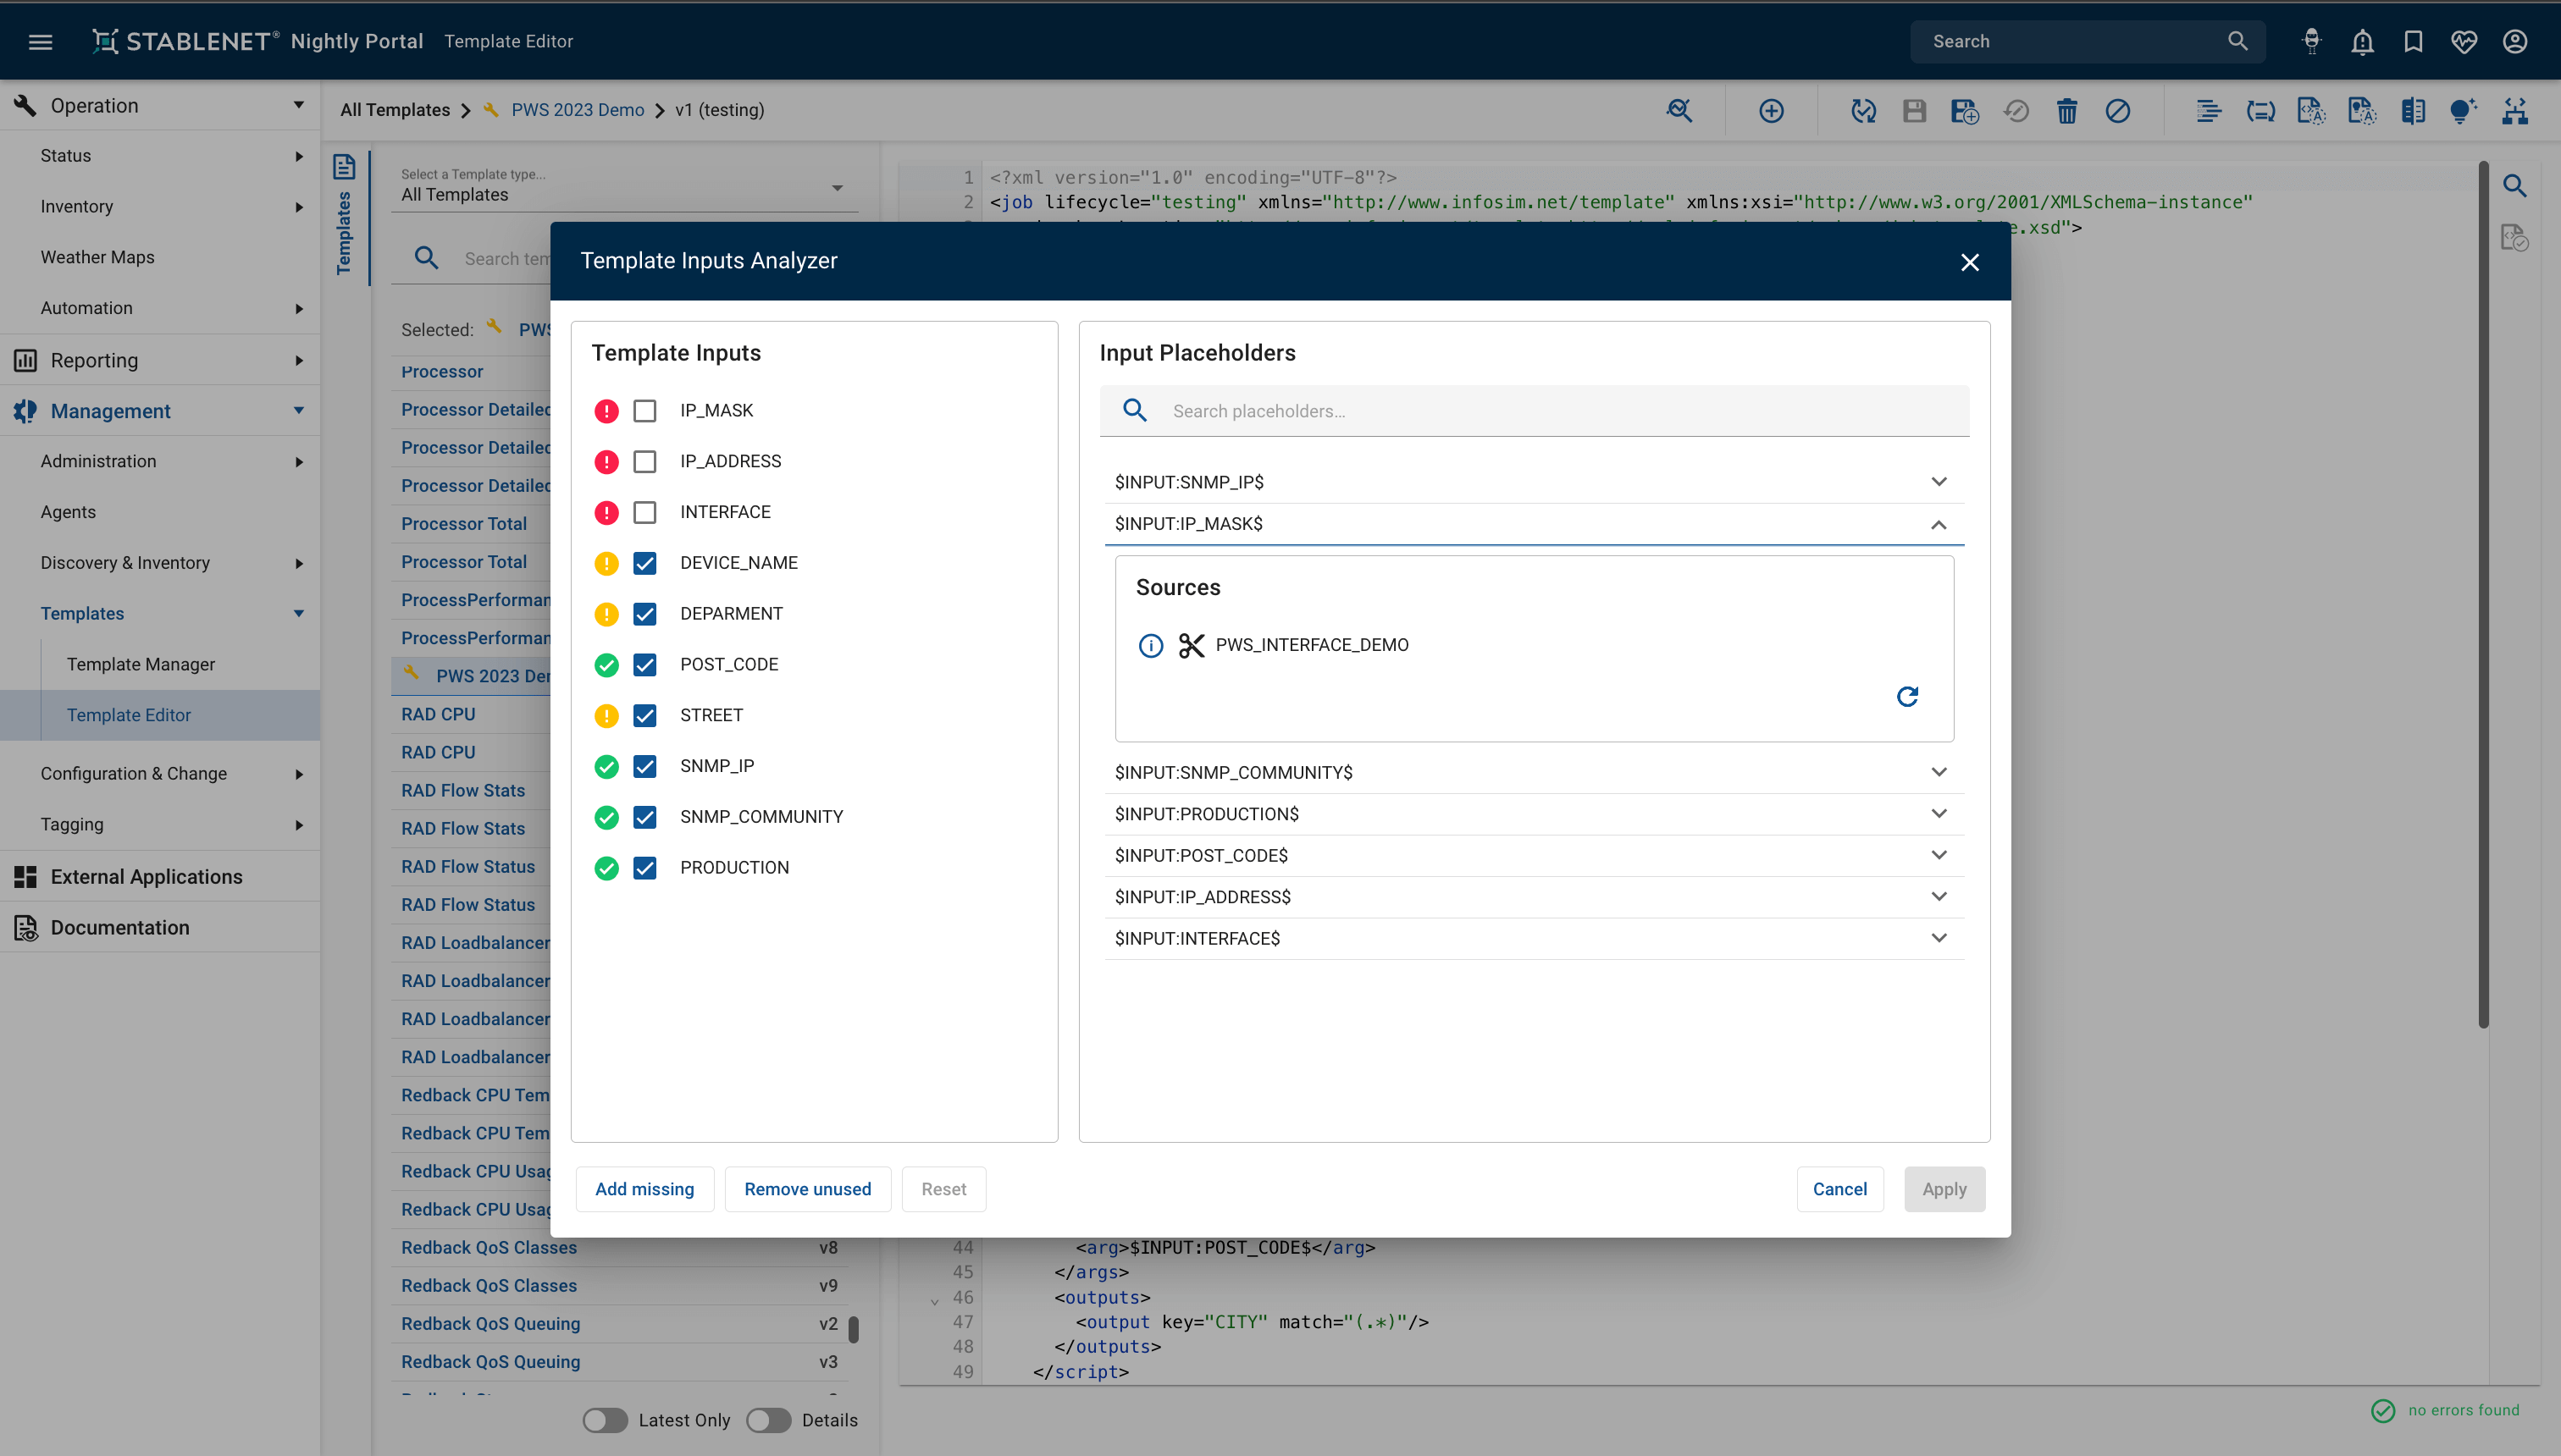The image size is (2561, 1456).
Task: Expand the $INPUT:POST_CODE$ placeholder
Action: pos(1534,855)
